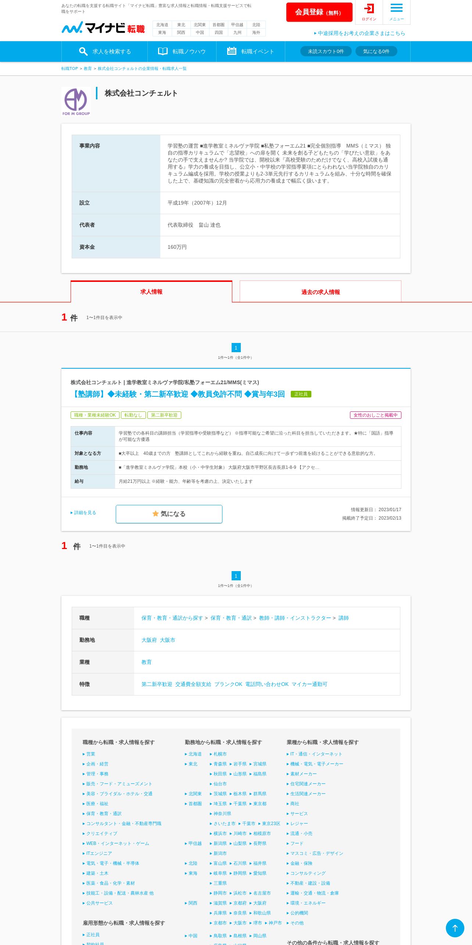The width and height of the screenshot is (472, 945).
Task: Select the 北海道 region in header
Action: pos(162,25)
